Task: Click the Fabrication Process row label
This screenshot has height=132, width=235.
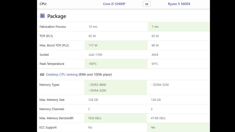Action: tap(53, 27)
